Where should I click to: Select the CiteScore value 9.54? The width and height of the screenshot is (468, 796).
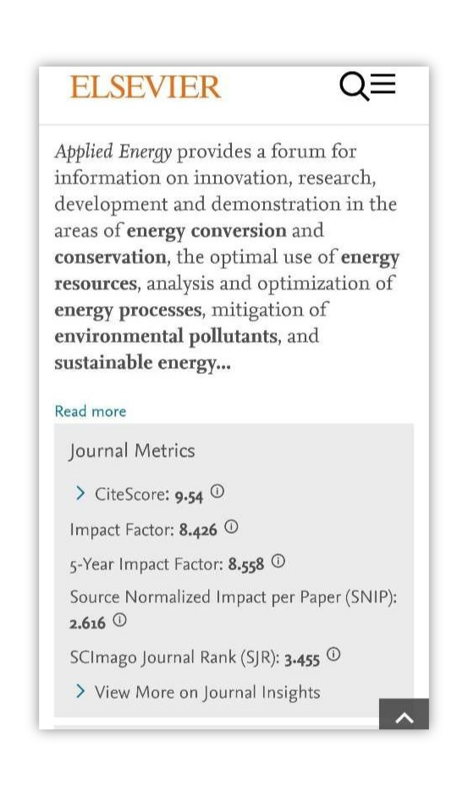point(189,496)
